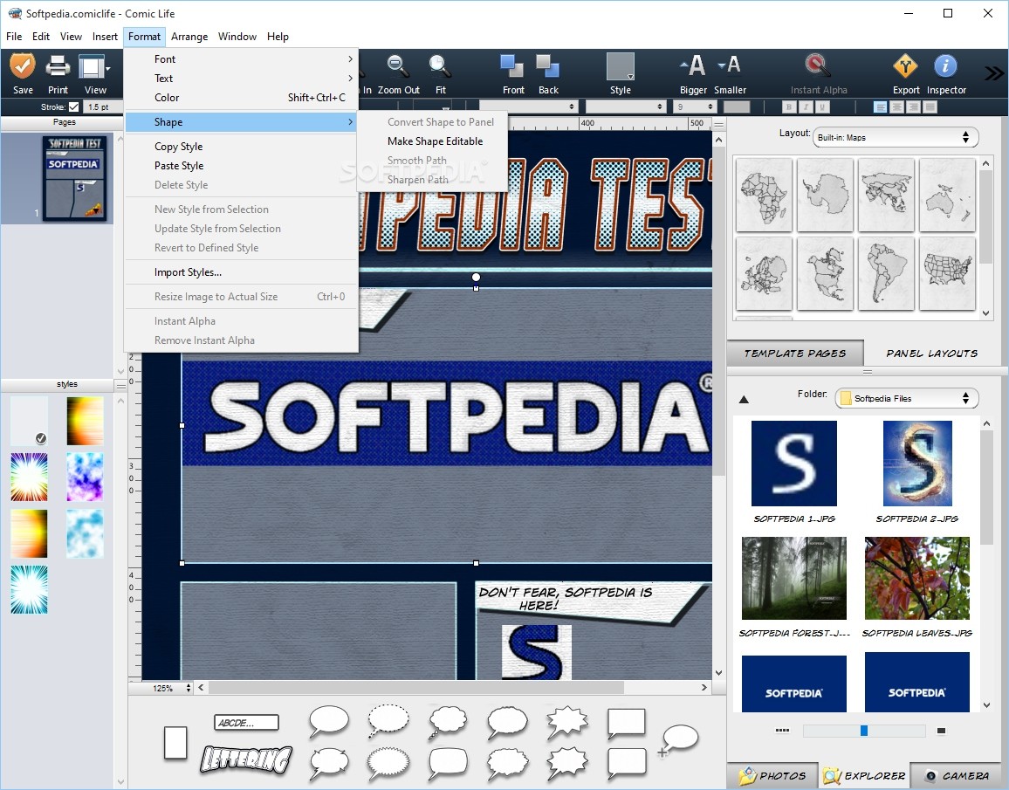
Task: Click the folder up triangle arrow
Action: tap(744, 400)
